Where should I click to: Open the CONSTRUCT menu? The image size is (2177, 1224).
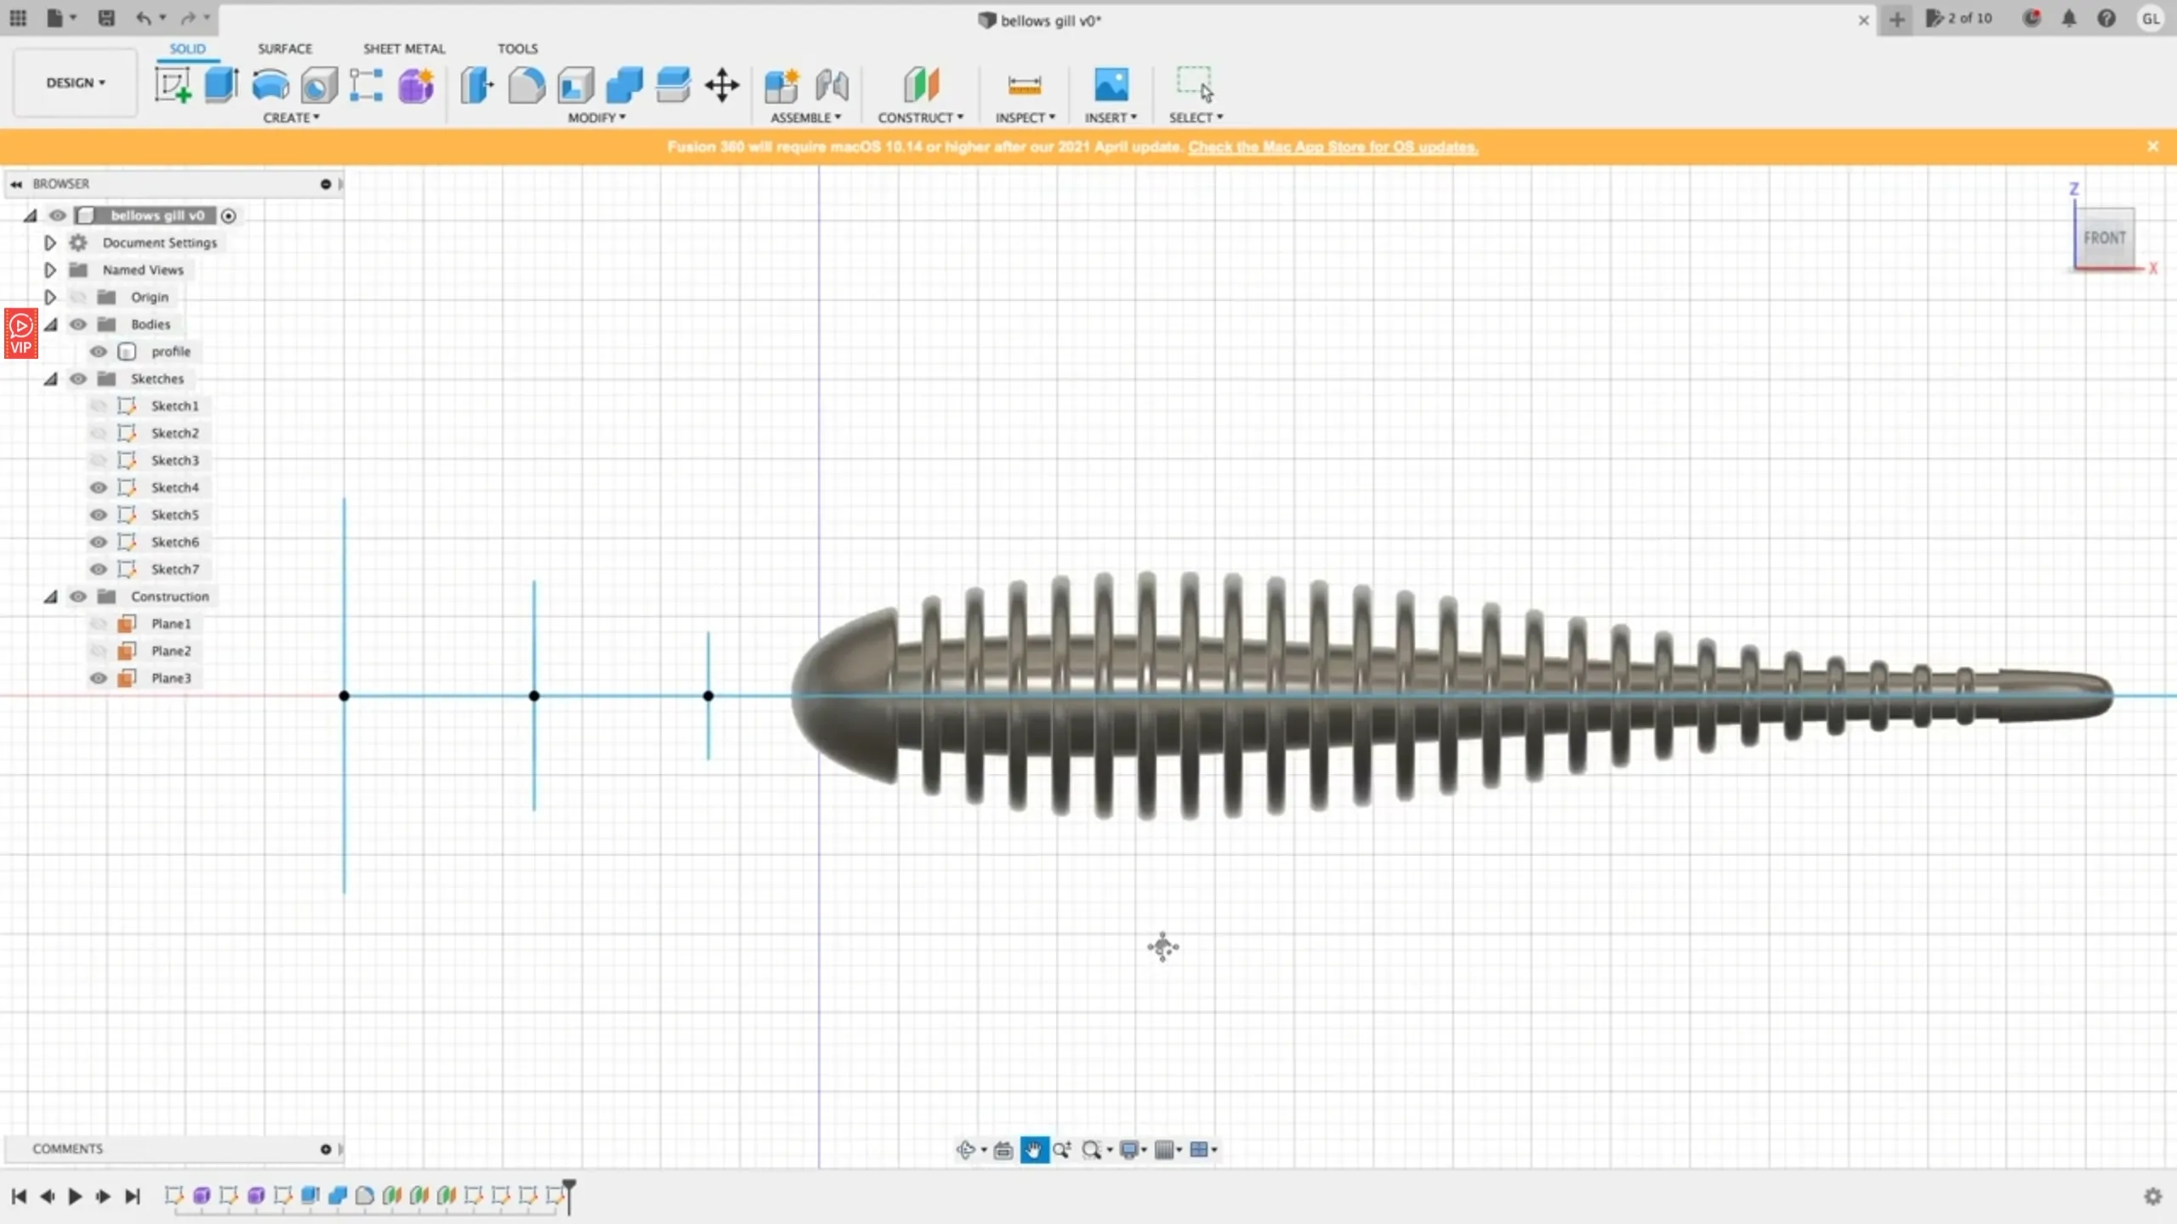tap(920, 117)
